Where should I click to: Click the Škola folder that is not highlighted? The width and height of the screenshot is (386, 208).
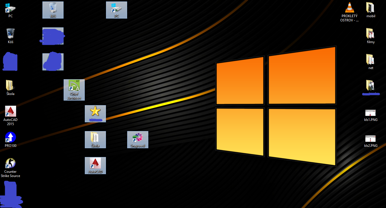(10, 88)
